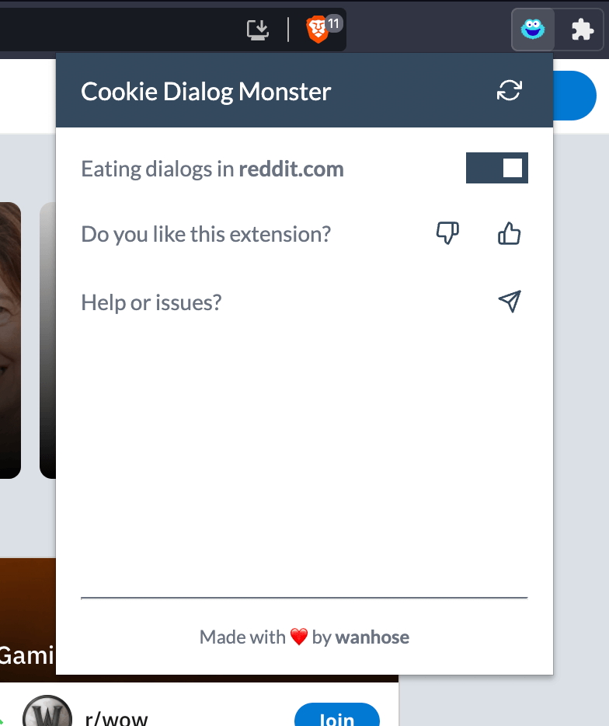Disable eating dialogs toggle for reddit.com
Viewport: 609px width, 726px height.
click(497, 168)
